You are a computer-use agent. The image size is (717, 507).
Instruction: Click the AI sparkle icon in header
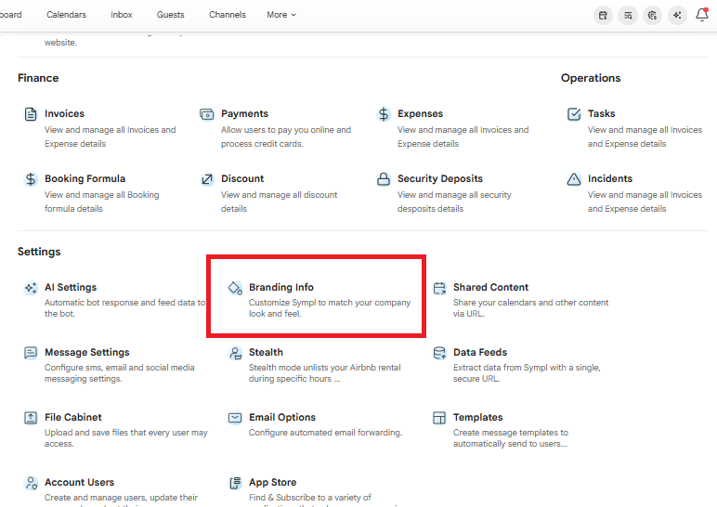coord(677,15)
